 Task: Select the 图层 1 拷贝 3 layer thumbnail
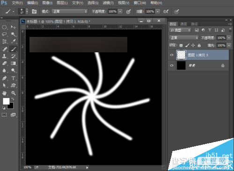pos(181,55)
